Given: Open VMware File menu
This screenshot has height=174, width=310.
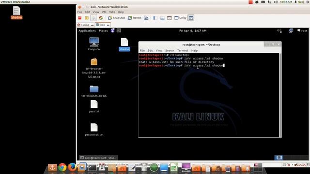Looking at the screenshot, I should point(79,12).
